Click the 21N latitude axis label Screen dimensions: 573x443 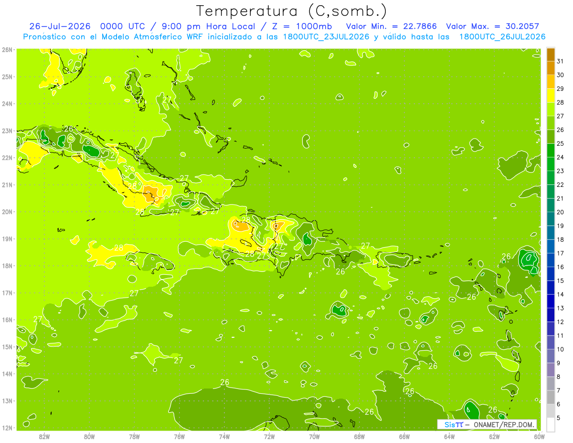click(x=7, y=185)
